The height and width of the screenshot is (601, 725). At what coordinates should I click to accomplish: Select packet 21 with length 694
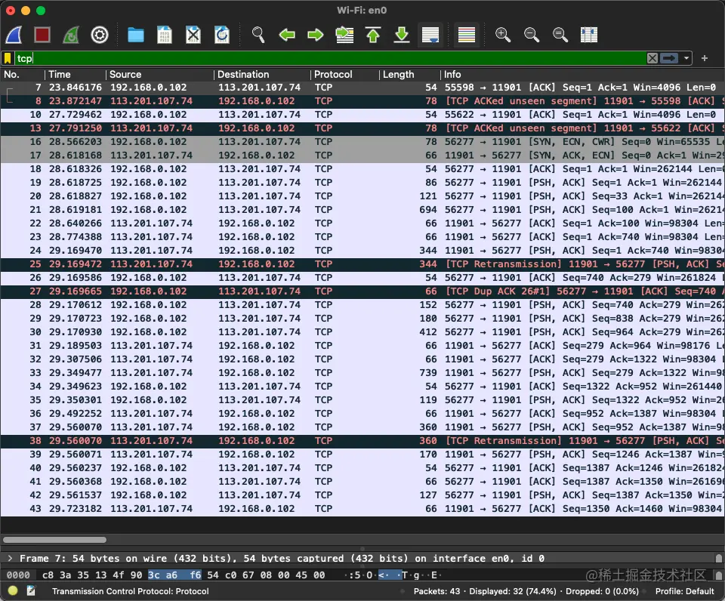point(362,209)
